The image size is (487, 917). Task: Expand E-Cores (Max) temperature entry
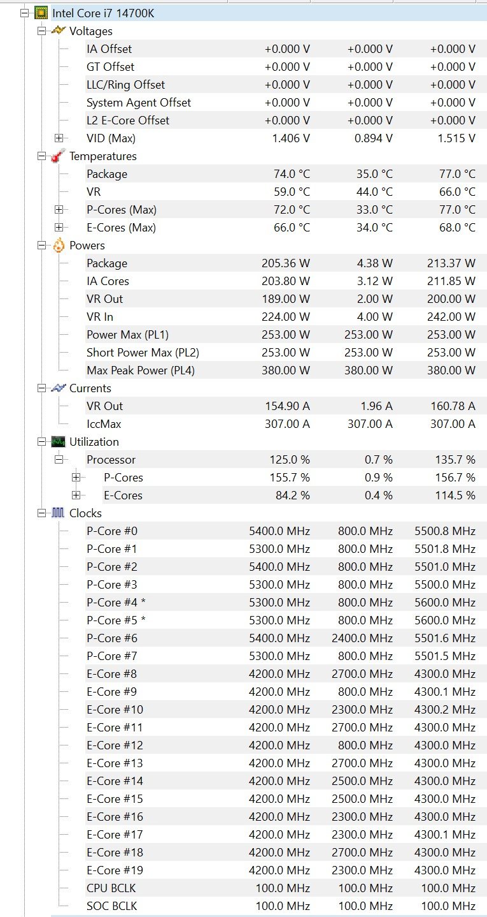(59, 227)
